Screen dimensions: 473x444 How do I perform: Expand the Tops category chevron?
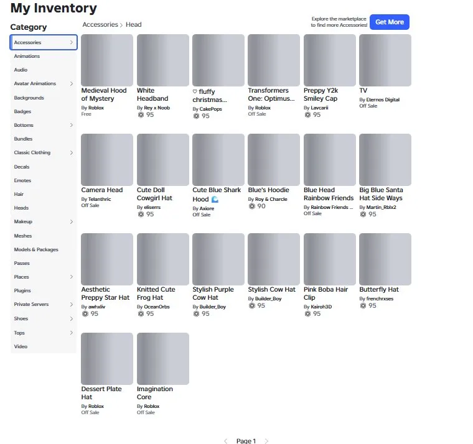[72, 333]
